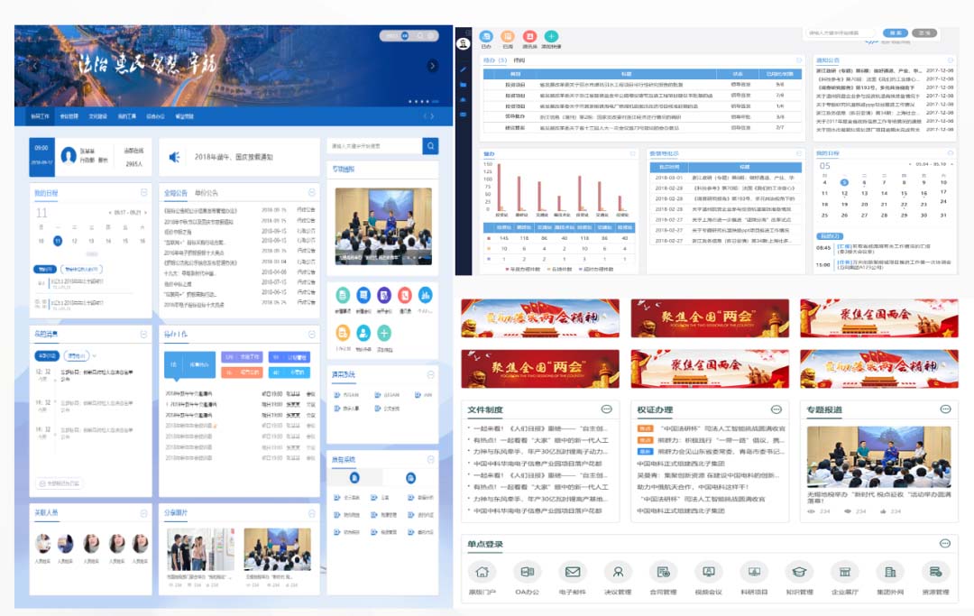Viewport: 974px width, 616px height.
Task: Select first item in blue navigation bar
Action: 40,116
